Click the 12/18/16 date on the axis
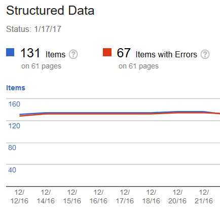 pos(151,197)
